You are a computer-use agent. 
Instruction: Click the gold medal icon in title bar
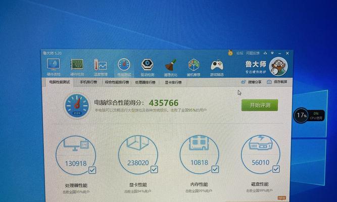230,53
